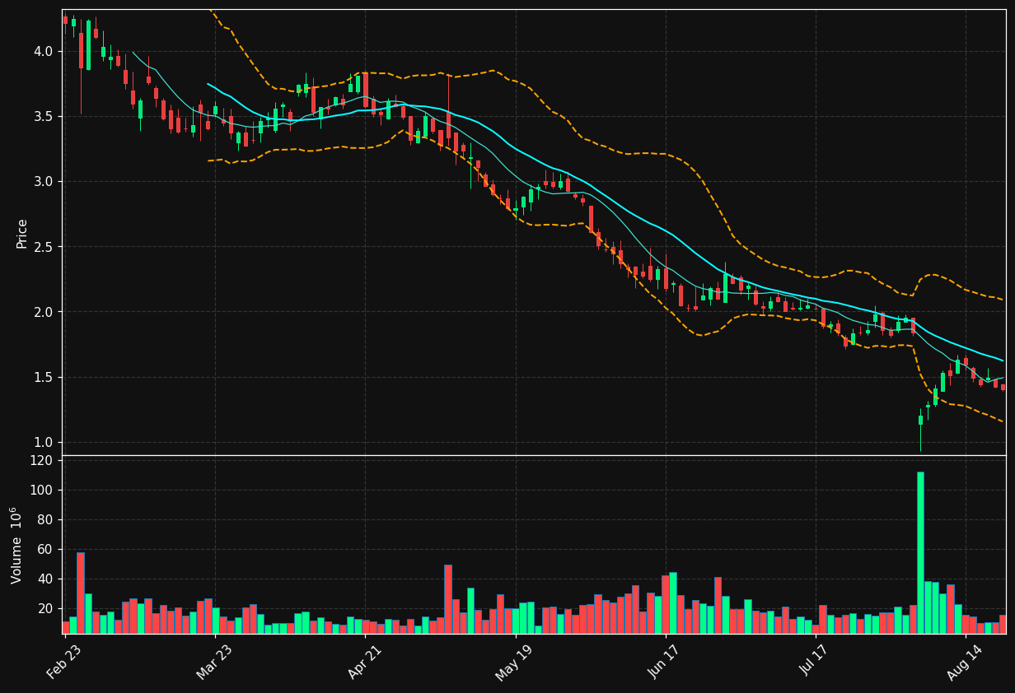Image resolution: width=1015 pixels, height=693 pixels.
Task: Pick the "Mar 23" date label
Action: pos(215,661)
